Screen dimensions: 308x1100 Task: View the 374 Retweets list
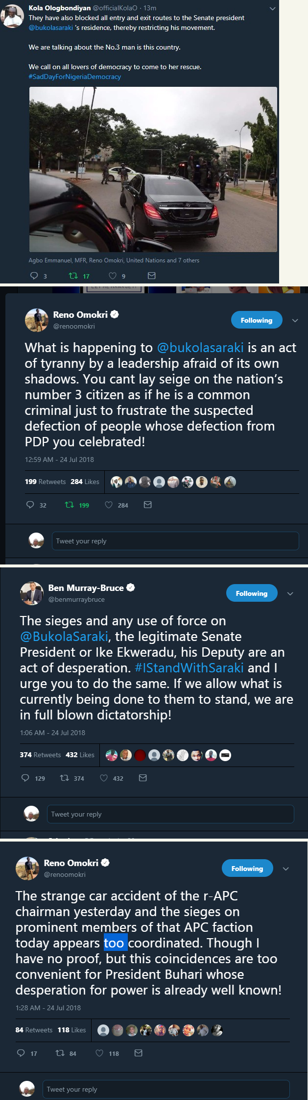coord(40,755)
